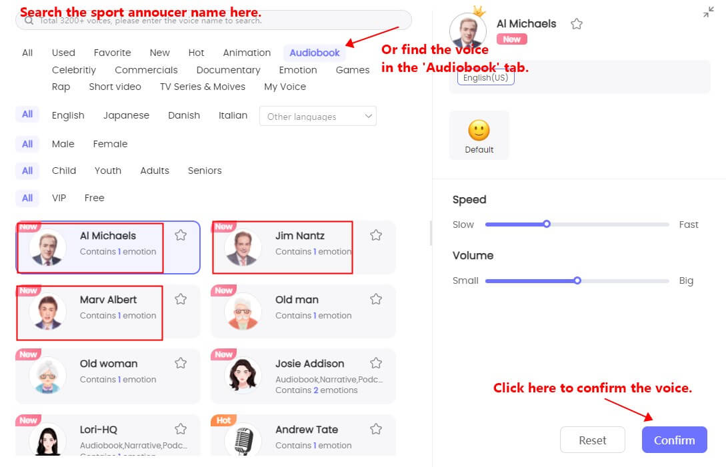Switch to the Audiobook tab

pyautogui.click(x=314, y=53)
